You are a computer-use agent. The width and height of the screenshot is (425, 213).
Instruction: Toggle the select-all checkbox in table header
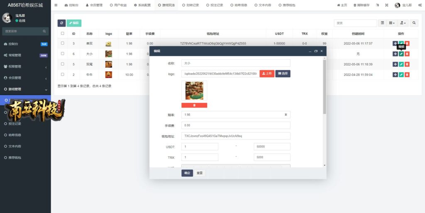63,33
